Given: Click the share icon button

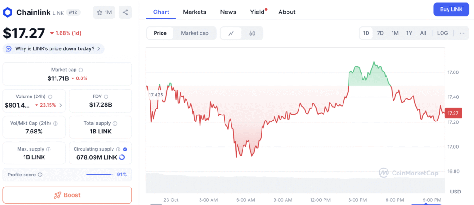Looking at the screenshot, I should (x=125, y=12).
